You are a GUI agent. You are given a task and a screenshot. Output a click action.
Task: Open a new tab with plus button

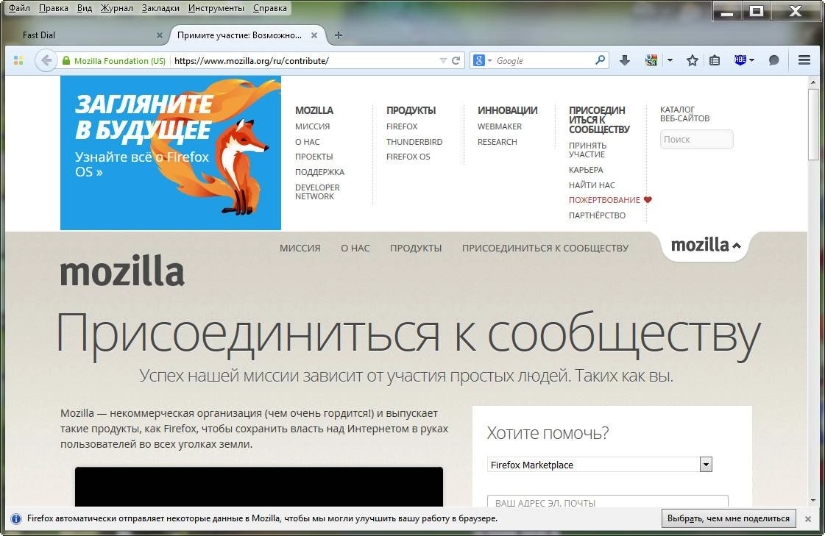pos(339,35)
